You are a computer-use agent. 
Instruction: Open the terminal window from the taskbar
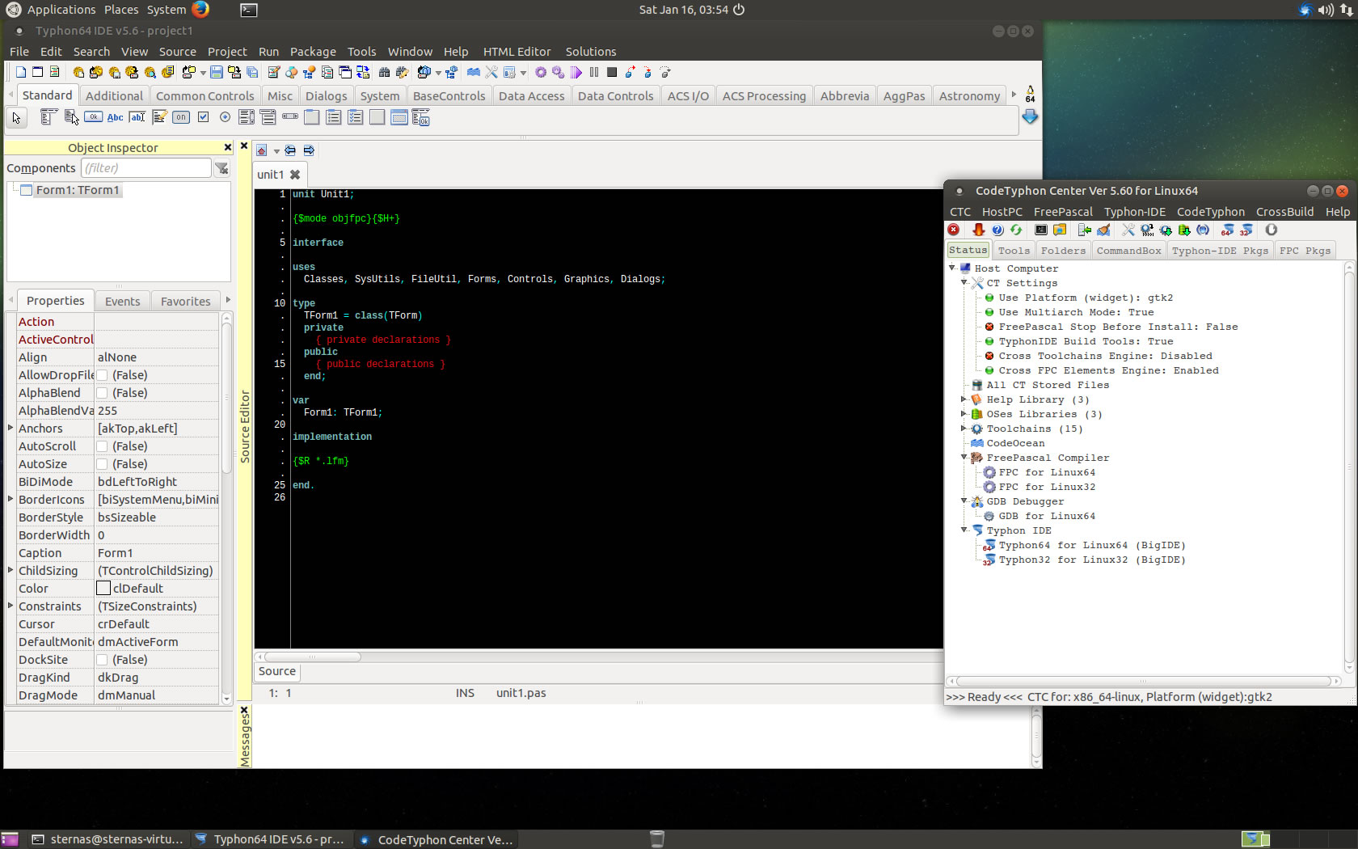pos(108,839)
